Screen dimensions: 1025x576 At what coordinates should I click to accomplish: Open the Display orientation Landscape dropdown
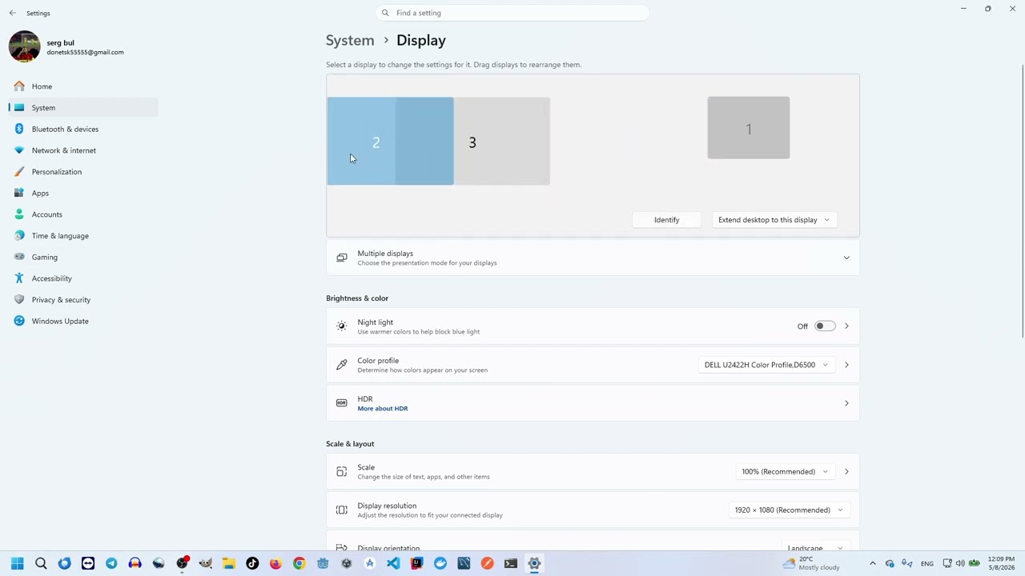tap(814, 548)
